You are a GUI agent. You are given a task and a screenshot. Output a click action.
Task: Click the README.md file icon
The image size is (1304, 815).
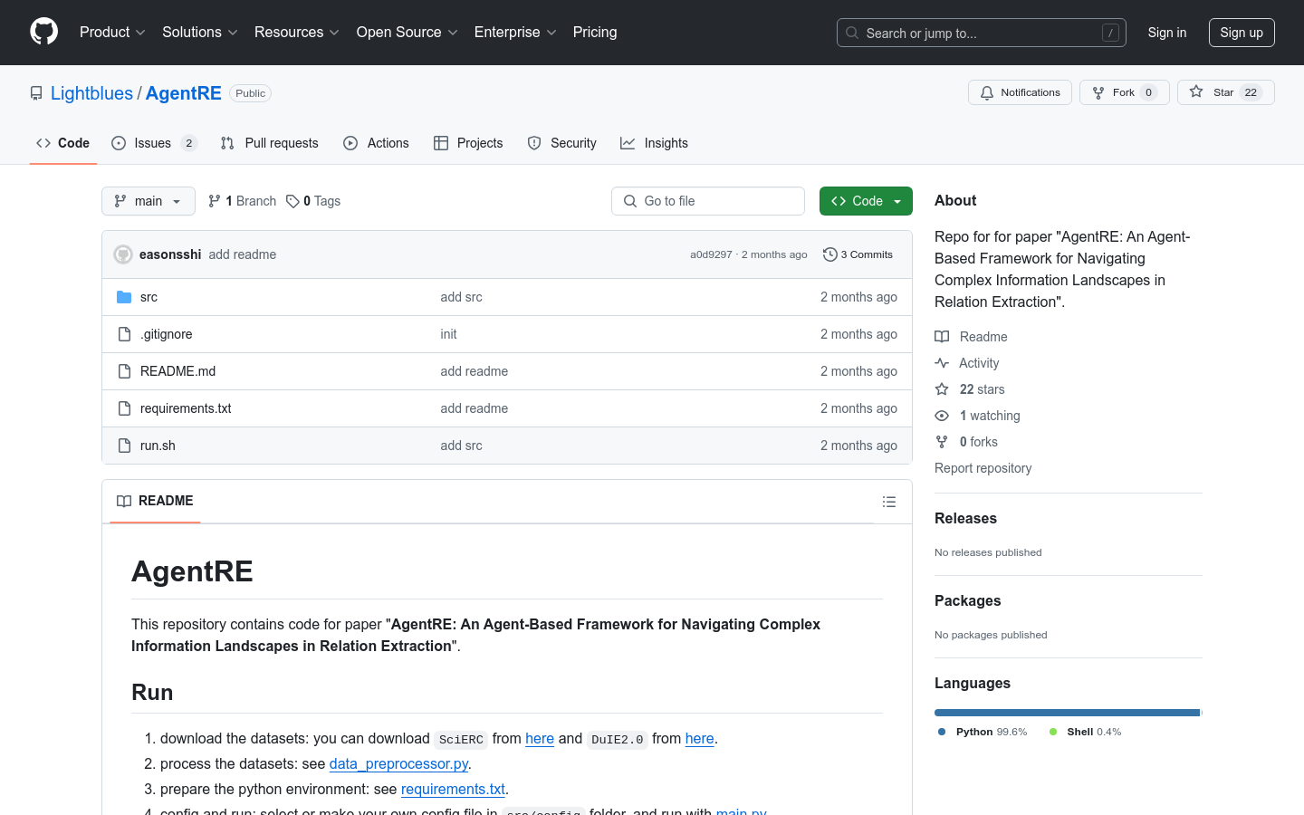pyautogui.click(x=124, y=371)
